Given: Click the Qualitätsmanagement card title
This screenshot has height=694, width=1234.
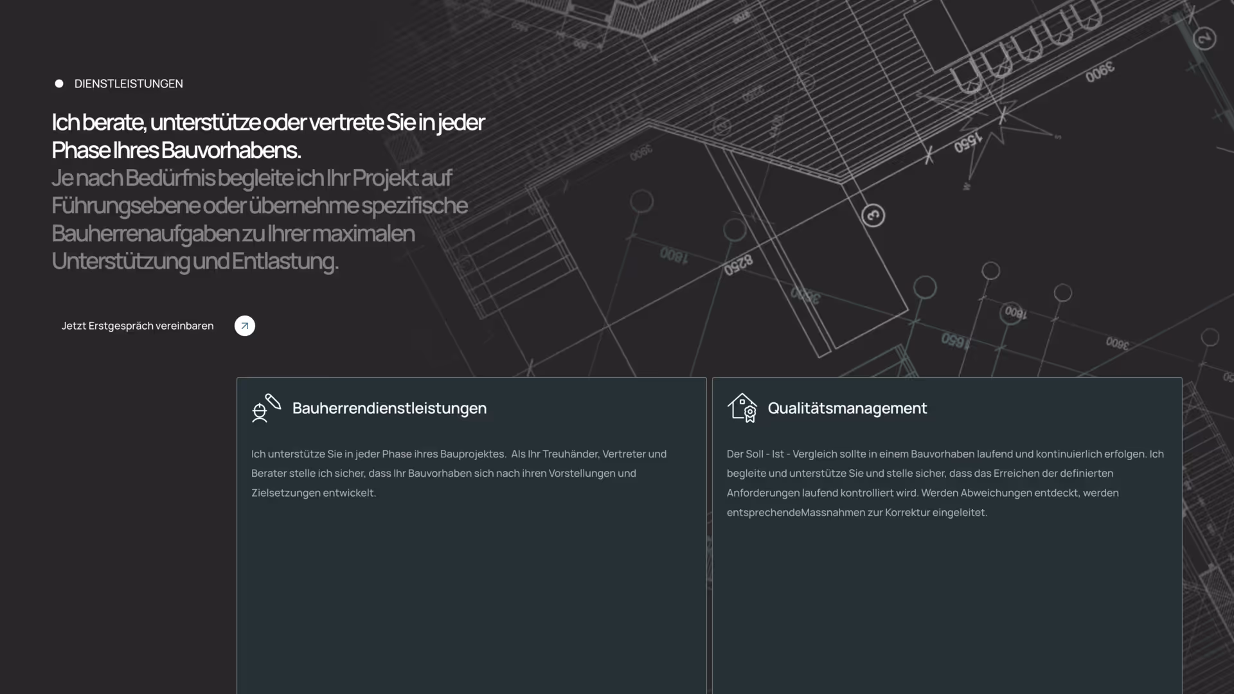Looking at the screenshot, I should point(847,408).
